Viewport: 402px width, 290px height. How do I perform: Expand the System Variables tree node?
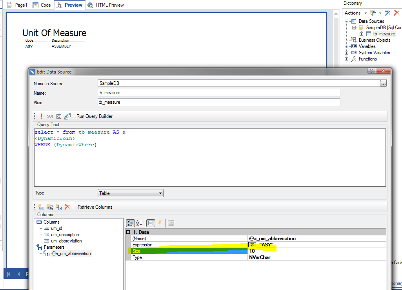click(x=346, y=53)
